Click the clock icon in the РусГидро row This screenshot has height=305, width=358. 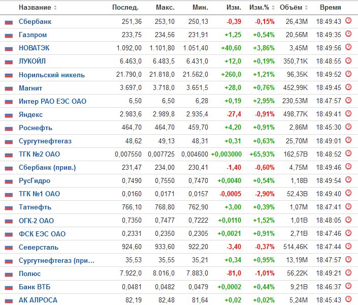click(348, 180)
